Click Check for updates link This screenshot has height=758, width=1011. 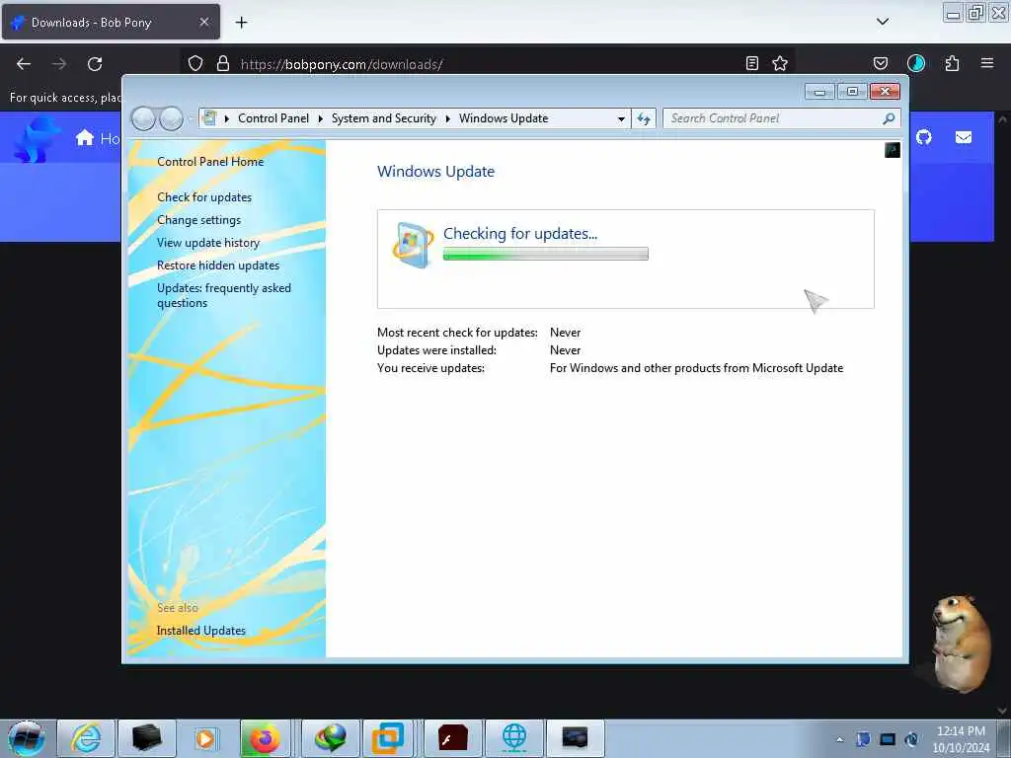[204, 197]
